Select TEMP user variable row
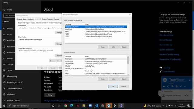Screen dimensions: 194x109 (96, 34)
